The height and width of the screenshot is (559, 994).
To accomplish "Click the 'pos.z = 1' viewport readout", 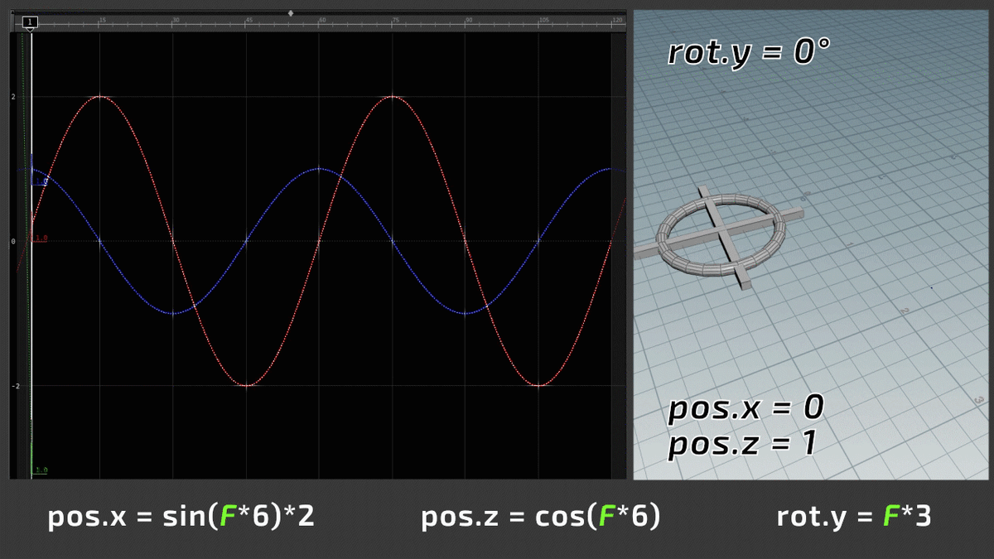I will click(742, 444).
